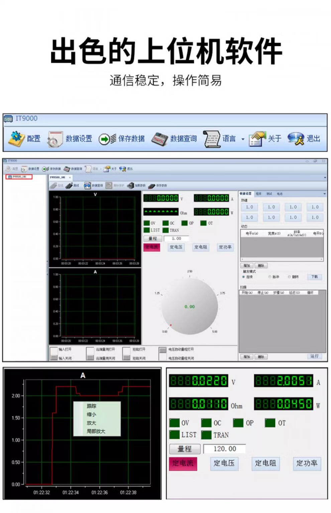Expand the right panel tab overflow arrow
The height and width of the screenshot is (513, 331).
coord(324,194)
